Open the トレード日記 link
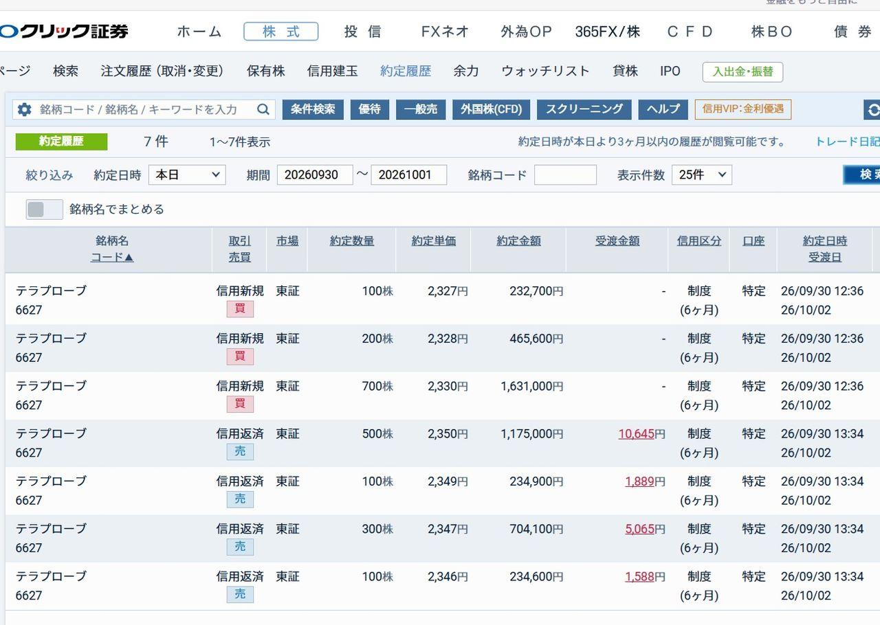 coord(847,141)
